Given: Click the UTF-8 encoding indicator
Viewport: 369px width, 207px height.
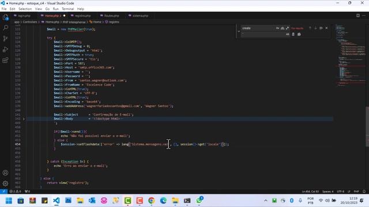Looking at the screenshot, I should [340, 191].
